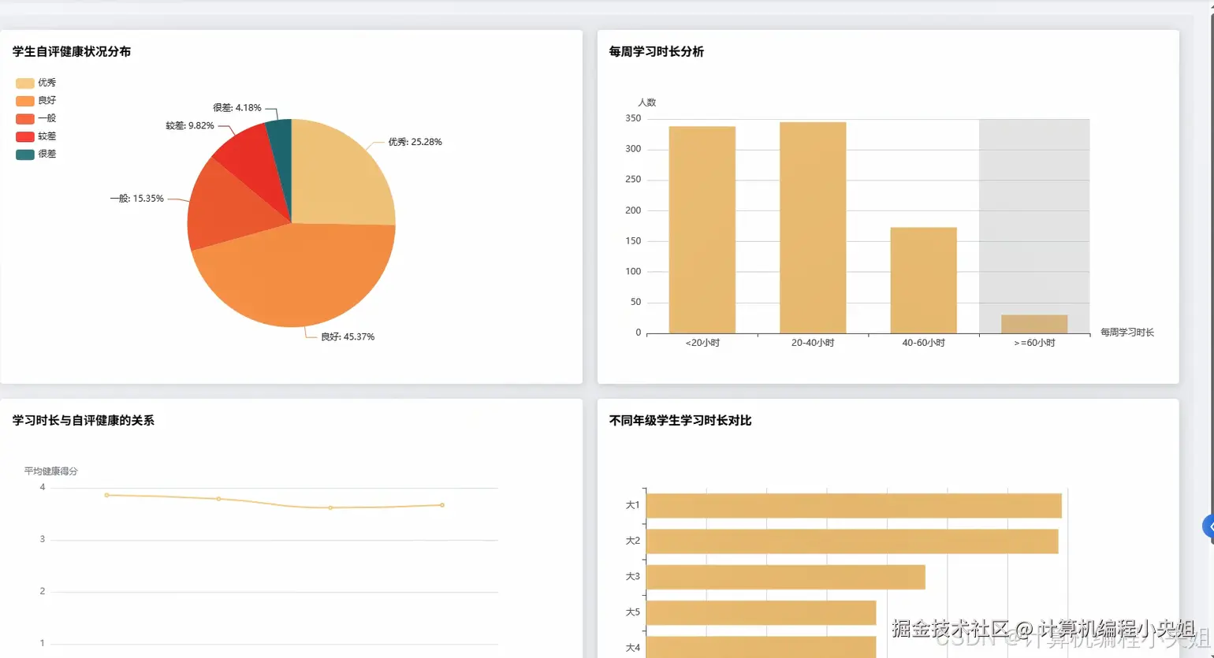Click the 优秀: 25.28% label

click(x=415, y=142)
